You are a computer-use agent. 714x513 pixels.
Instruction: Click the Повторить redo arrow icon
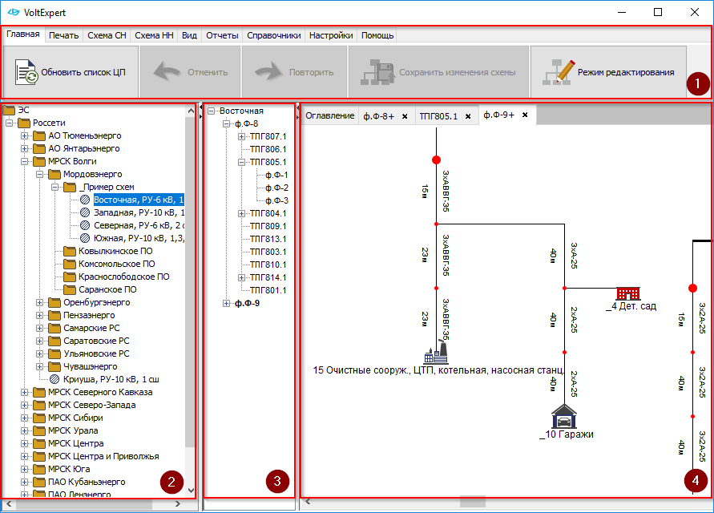268,72
